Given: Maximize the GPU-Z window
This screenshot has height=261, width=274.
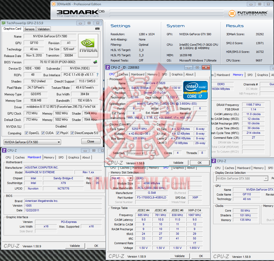Looking at the screenshot, I should (89, 23).
